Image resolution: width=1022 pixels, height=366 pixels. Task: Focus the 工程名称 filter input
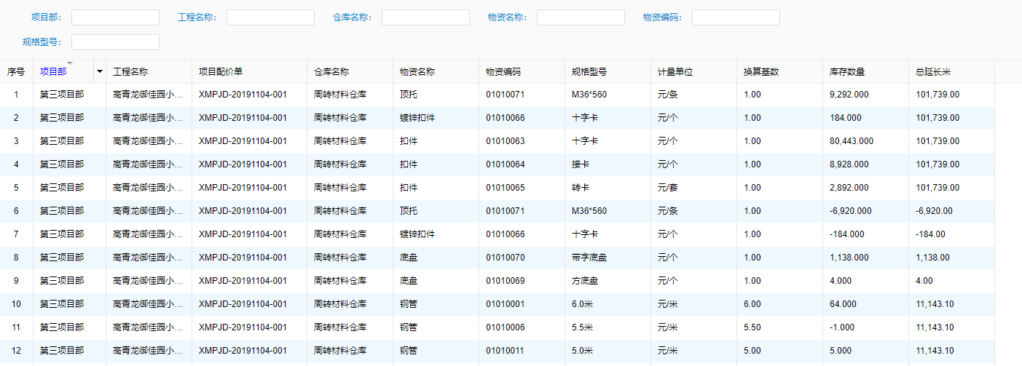(270, 17)
